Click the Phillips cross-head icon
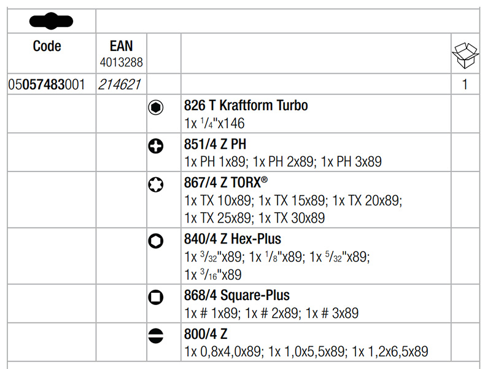Viewport: 485px width, 369px height. [156, 146]
